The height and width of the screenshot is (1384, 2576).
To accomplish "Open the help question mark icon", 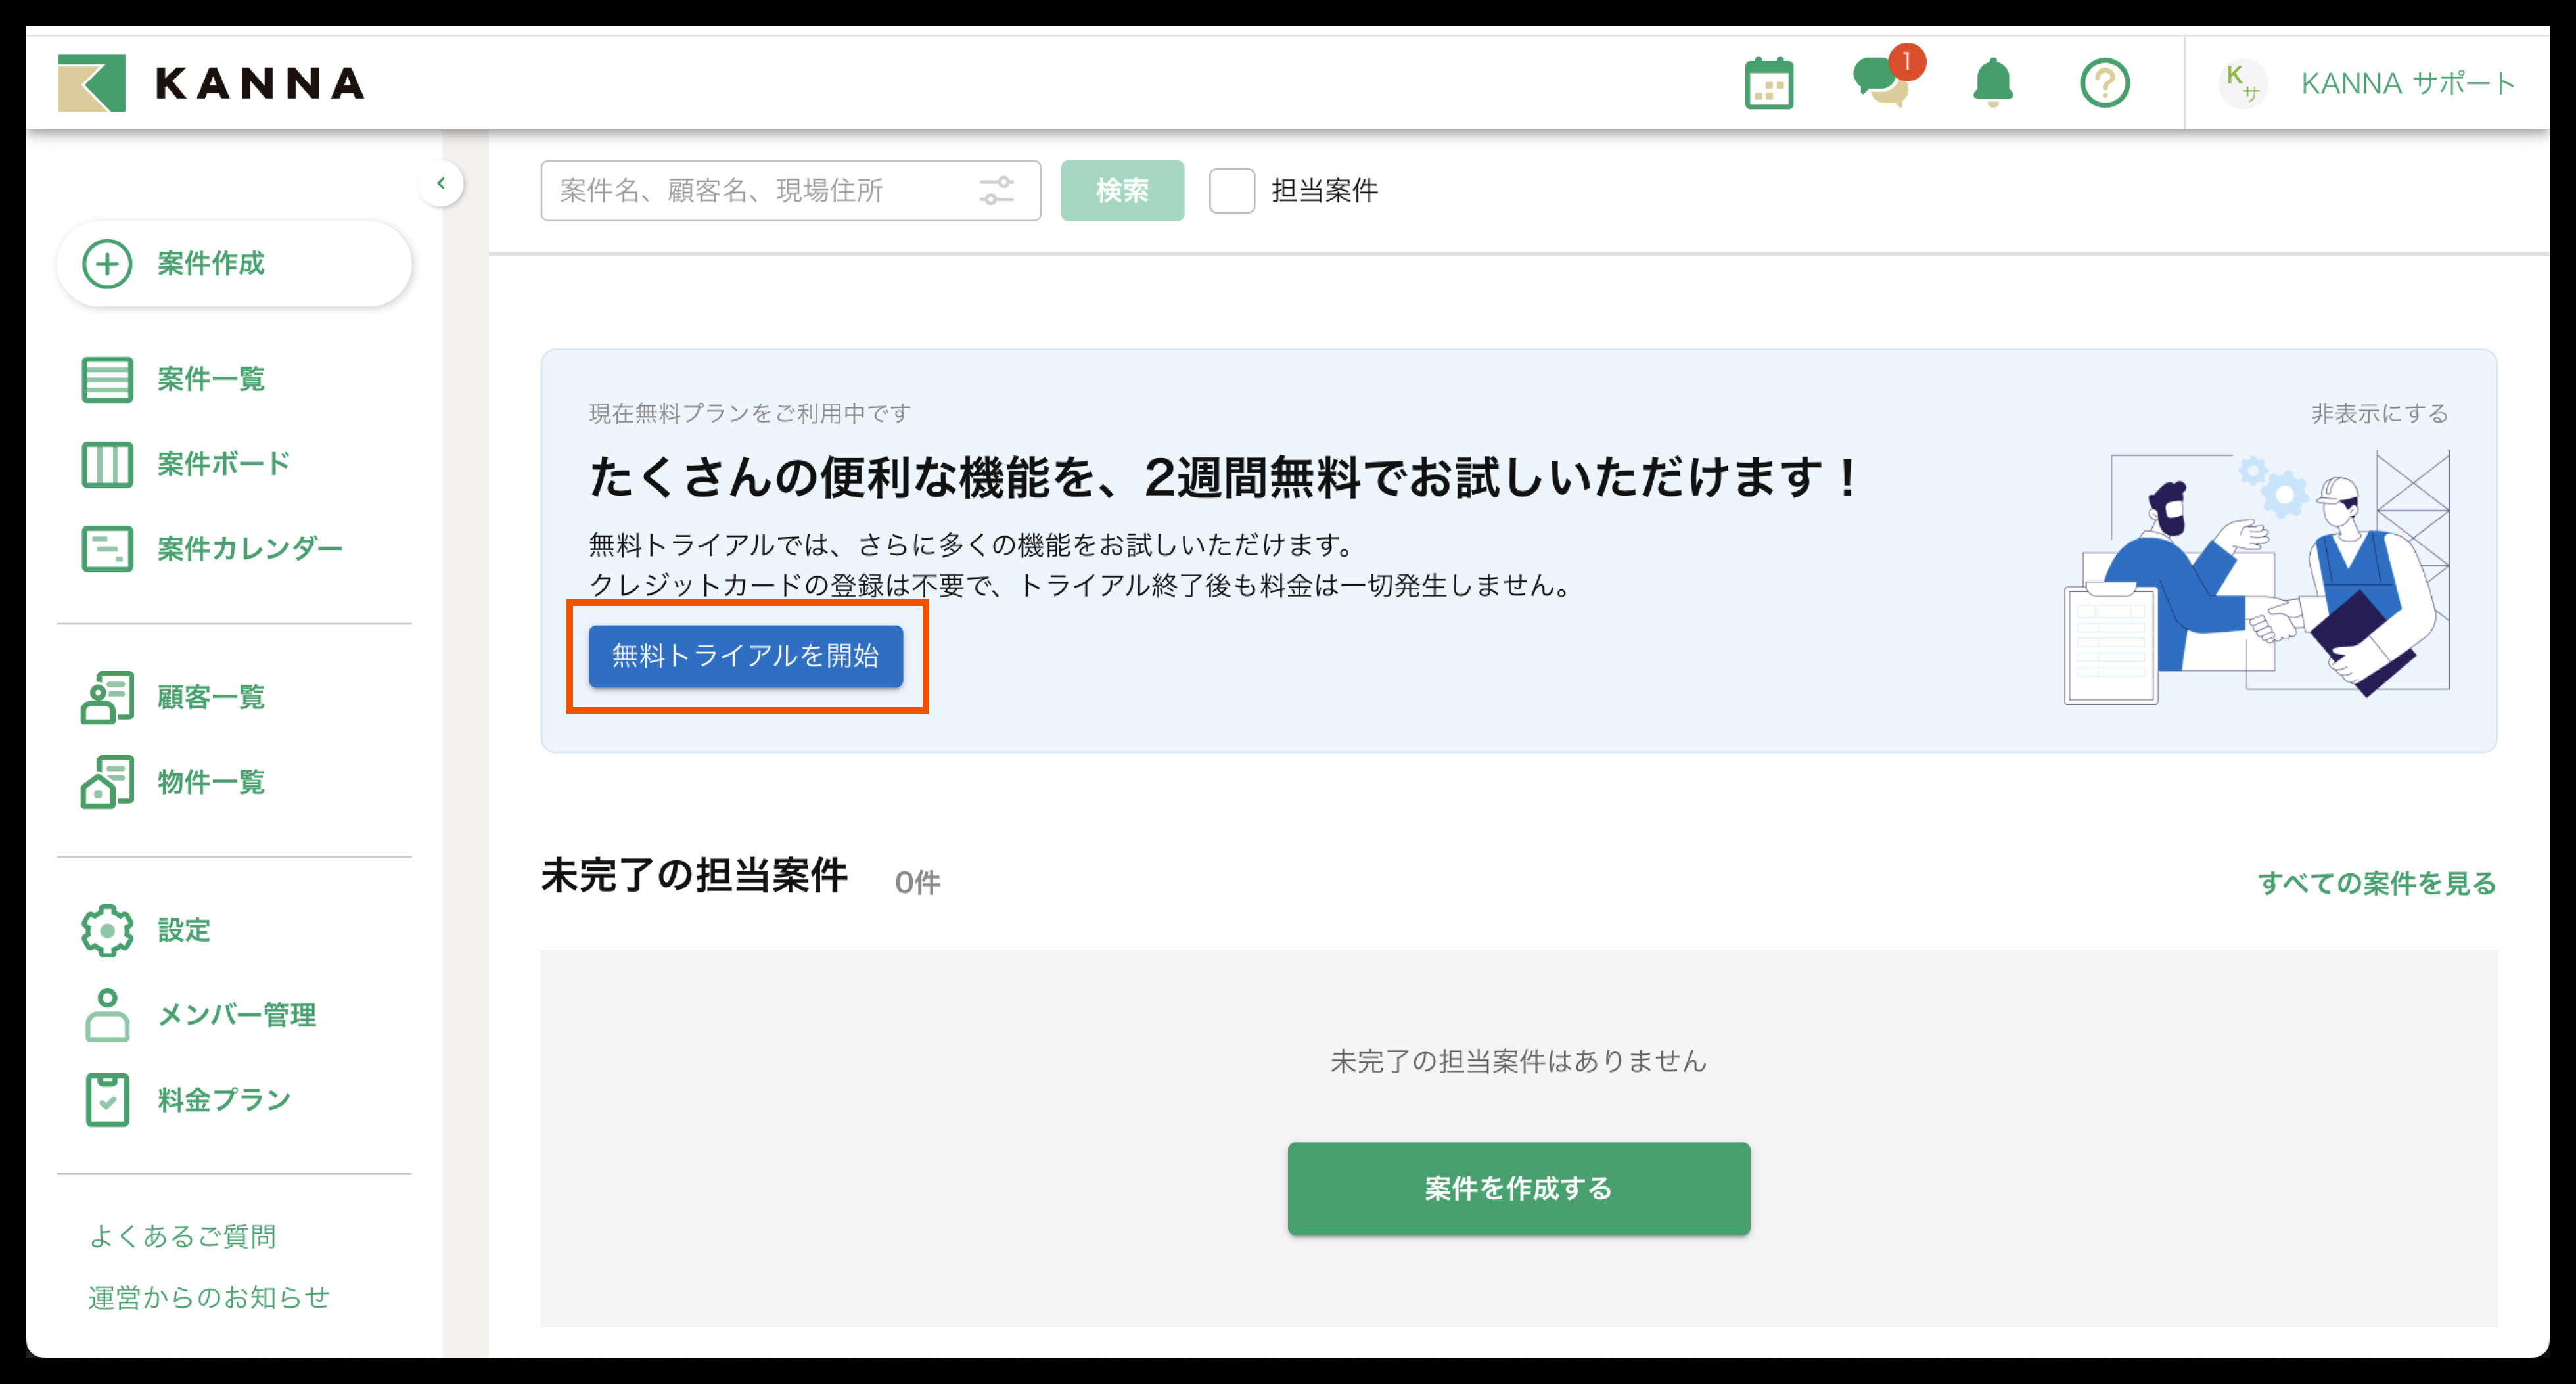I will click(x=2104, y=83).
